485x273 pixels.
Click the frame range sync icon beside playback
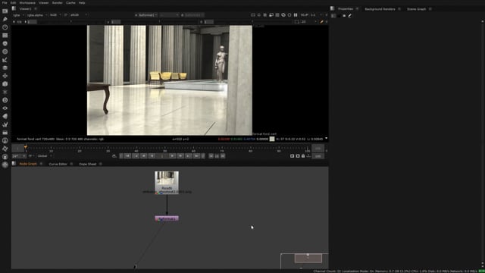coord(114,156)
